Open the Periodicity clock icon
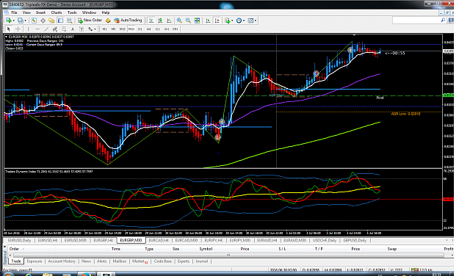 point(239,21)
